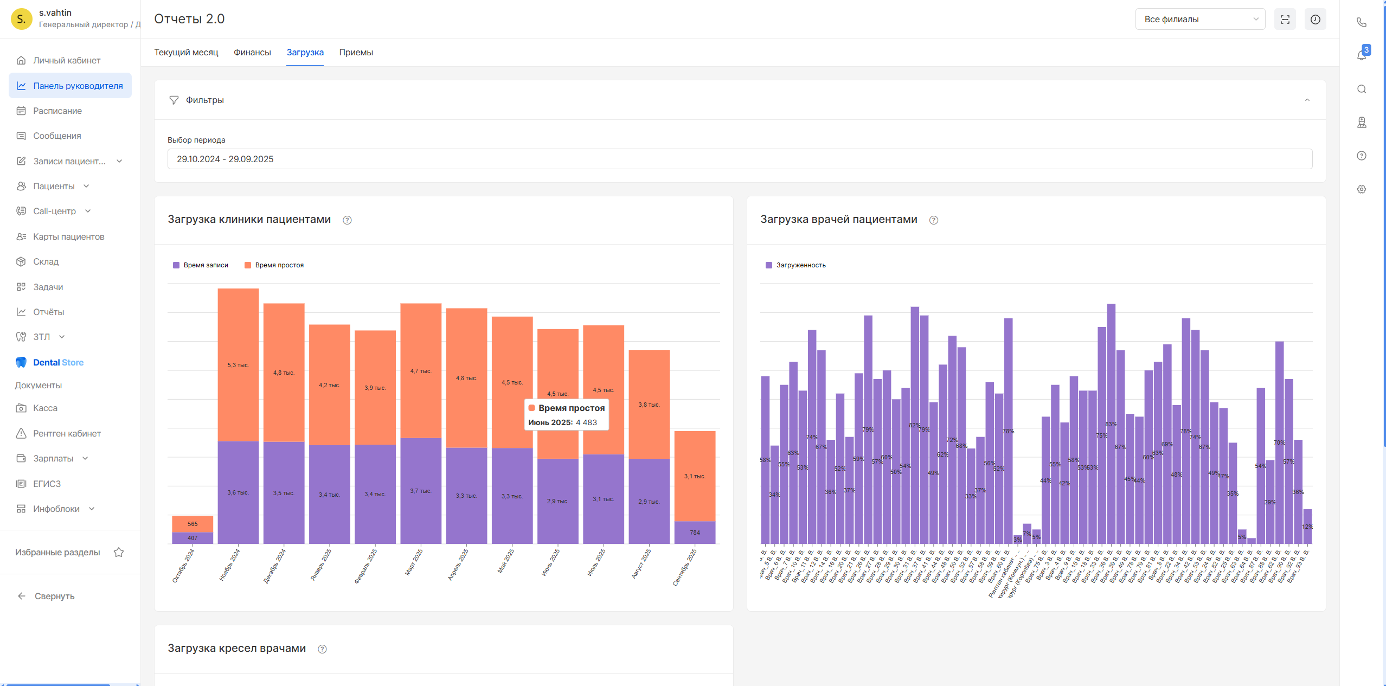Click help icon next to Загрузка клиники пациентами
The width and height of the screenshot is (1386, 686).
347,220
